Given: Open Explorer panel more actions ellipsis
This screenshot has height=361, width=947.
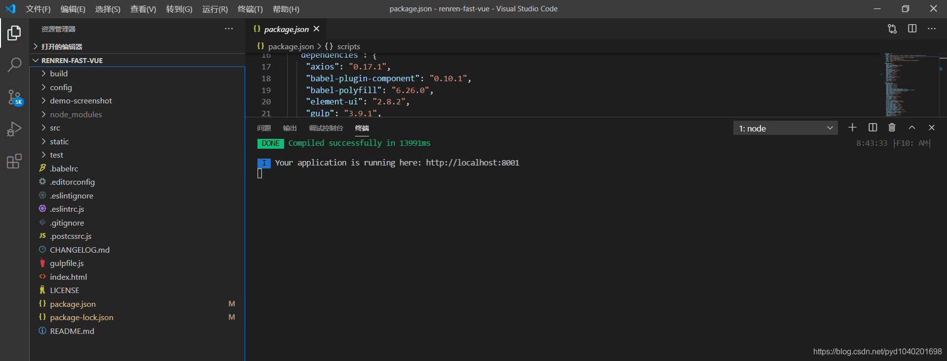Looking at the screenshot, I should point(229,29).
